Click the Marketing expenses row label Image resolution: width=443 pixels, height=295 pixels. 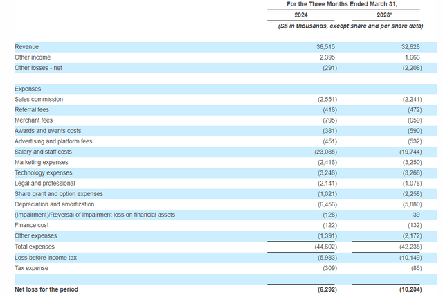point(42,162)
